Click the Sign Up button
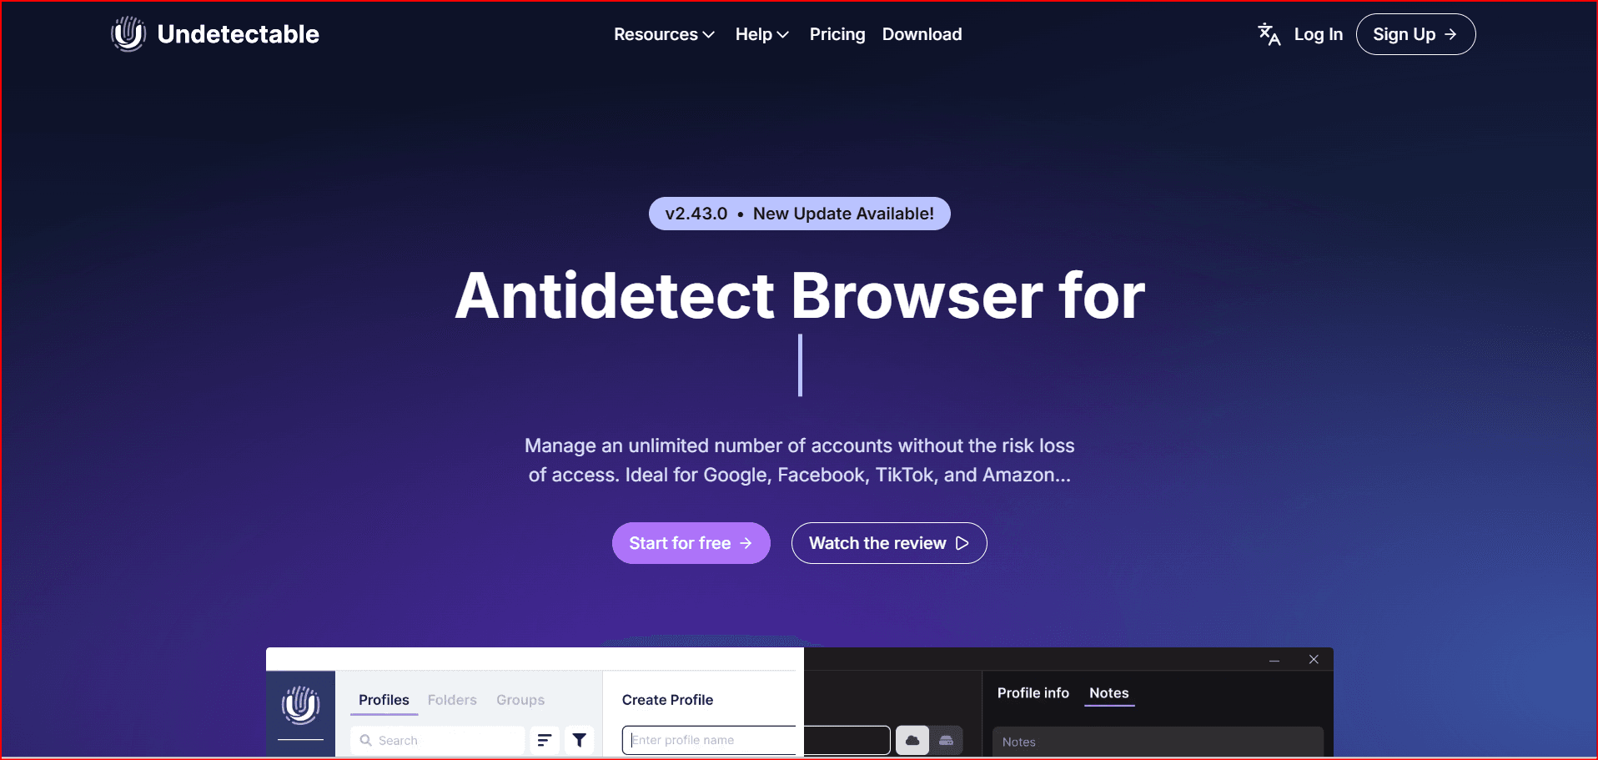Image resolution: width=1598 pixels, height=760 pixels. (x=1415, y=34)
